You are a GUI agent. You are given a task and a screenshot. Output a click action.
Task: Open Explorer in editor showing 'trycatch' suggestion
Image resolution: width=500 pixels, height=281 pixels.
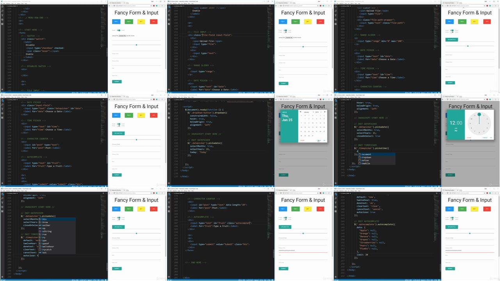click(x=2, y=194)
